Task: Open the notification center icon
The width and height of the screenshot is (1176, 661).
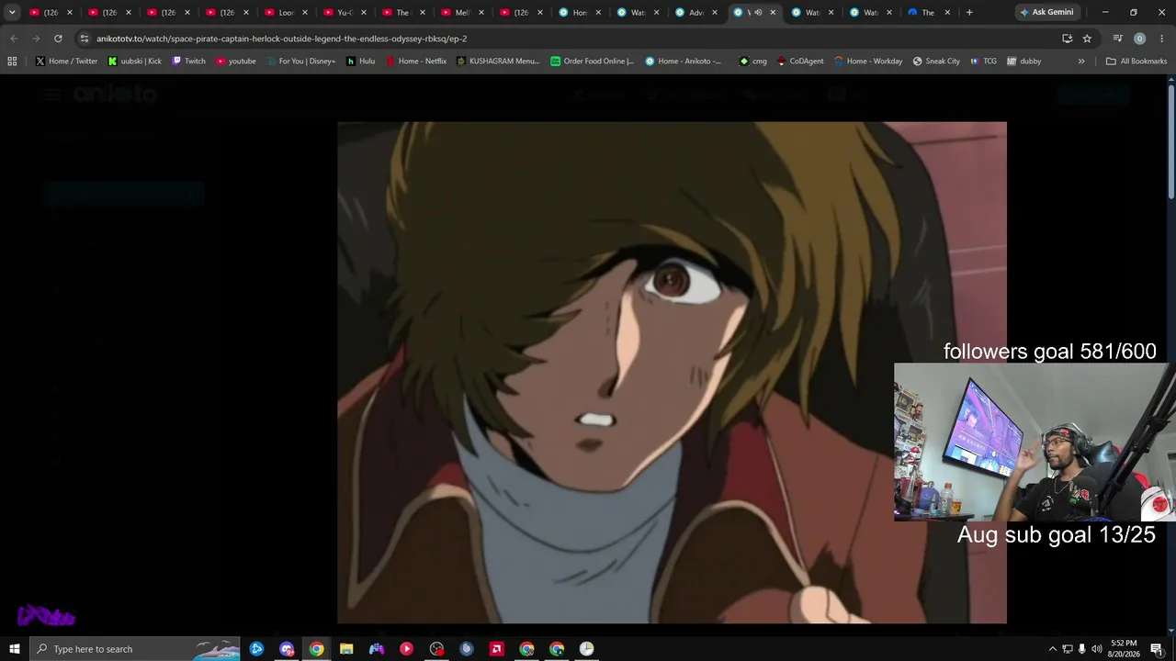Action: click(x=1157, y=649)
